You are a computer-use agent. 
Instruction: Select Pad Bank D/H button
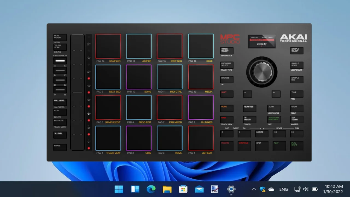(60, 90)
